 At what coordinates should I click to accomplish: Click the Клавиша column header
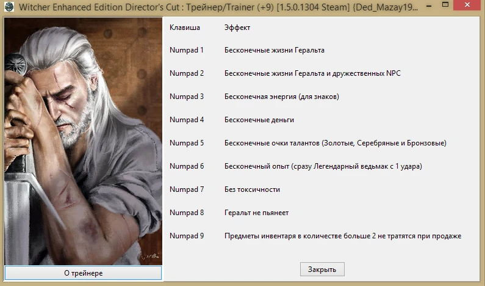(x=185, y=28)
